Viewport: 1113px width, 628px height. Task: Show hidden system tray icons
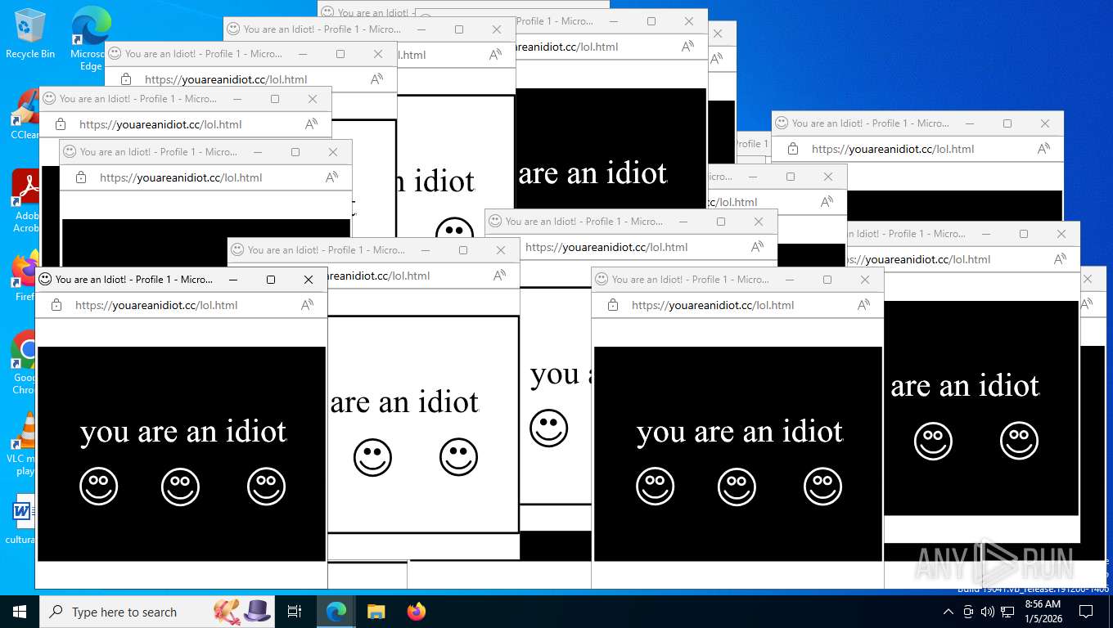pos(949,612)
